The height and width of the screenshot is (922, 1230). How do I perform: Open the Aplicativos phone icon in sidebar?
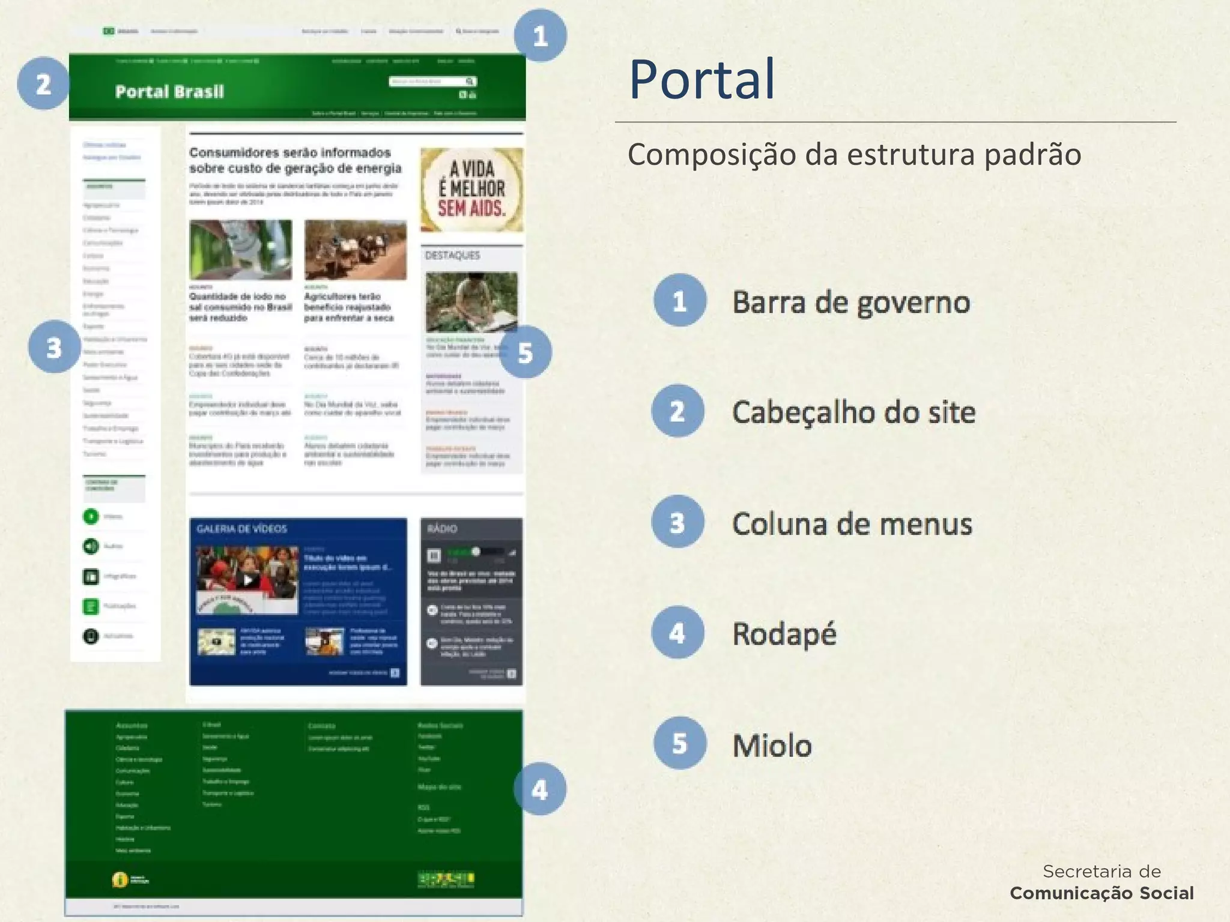tap(91, 636)
